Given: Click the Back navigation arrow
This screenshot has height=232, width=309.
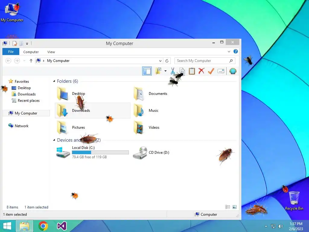Looking at the screenshot, I should coord(8,61).
